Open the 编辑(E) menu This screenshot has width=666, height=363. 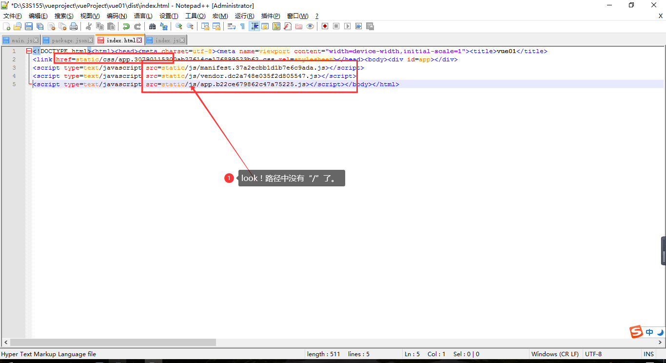(38, 16)
